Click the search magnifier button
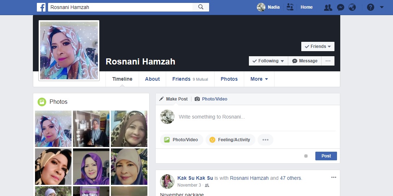 [201, 7]
